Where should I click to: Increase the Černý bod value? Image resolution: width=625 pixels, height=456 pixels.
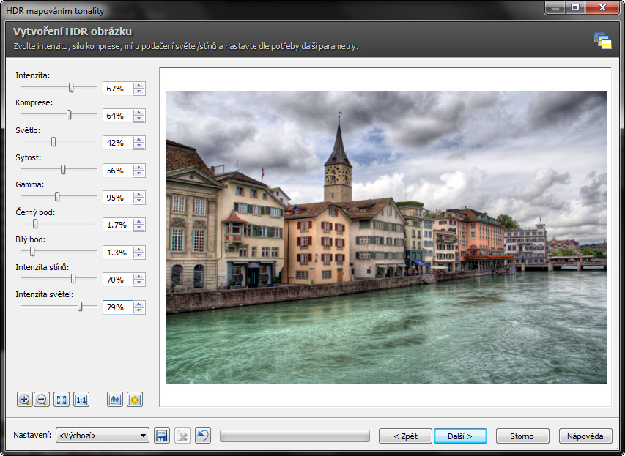139,222
